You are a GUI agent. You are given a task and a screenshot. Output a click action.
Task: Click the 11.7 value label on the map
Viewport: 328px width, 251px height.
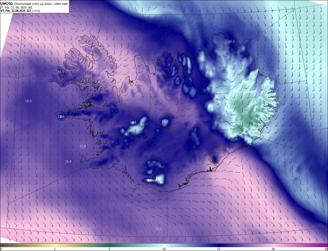click(165, 121)
